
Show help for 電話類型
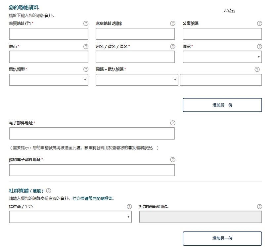point(86,69)
